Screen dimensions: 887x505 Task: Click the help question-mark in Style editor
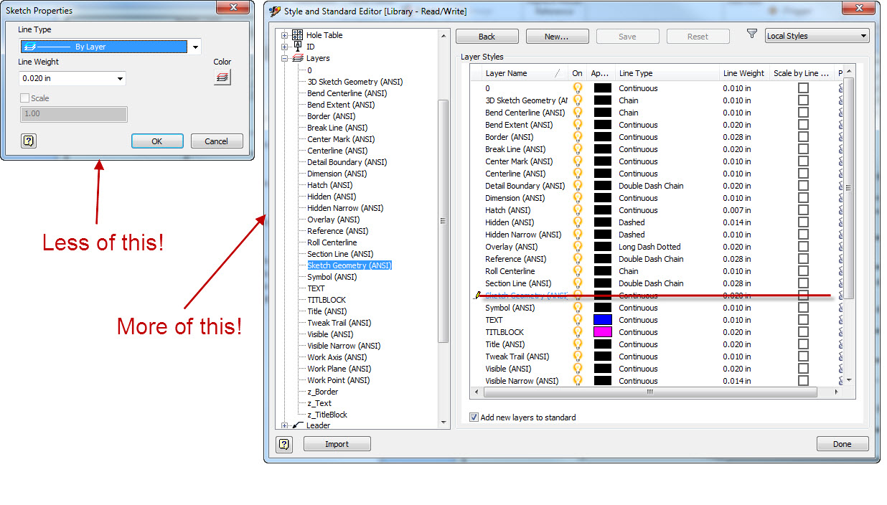[x=283, y=444]
